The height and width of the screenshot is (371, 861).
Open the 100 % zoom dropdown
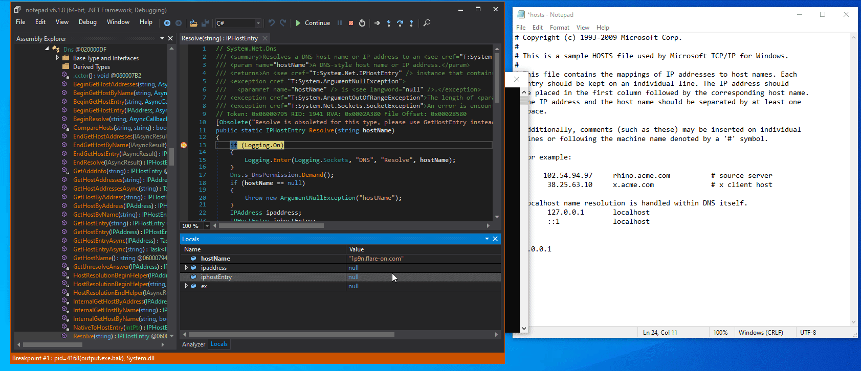[x=207, y=226]
